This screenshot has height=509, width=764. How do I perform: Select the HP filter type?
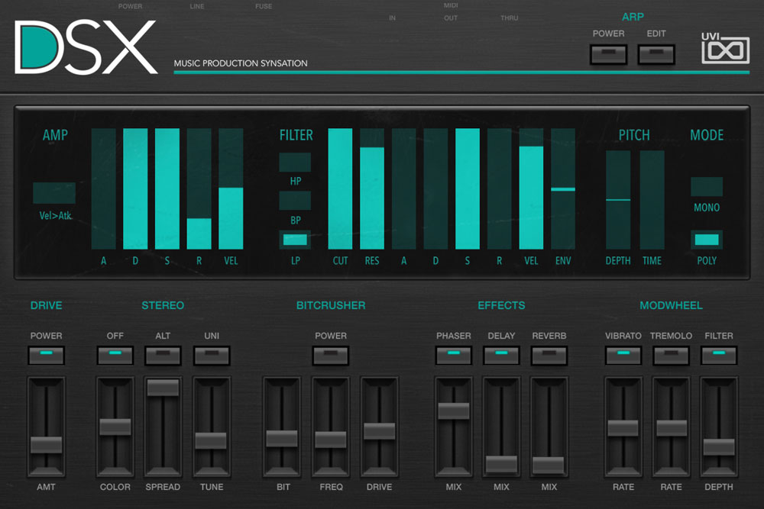[295, 163]
